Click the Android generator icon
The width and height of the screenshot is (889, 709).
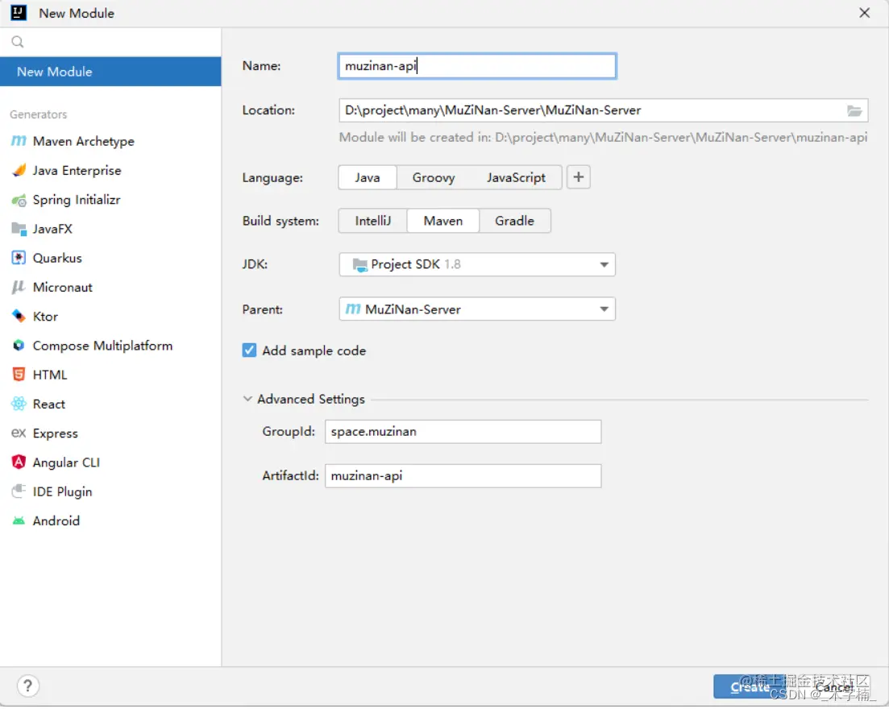tap(19, 521)
